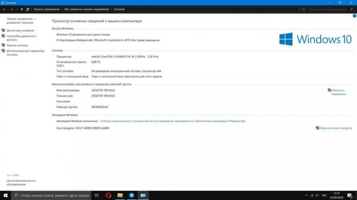Select 'Все элементы панели управления' breadcrumb
This screenshot has width=357, height=200.
87,9
